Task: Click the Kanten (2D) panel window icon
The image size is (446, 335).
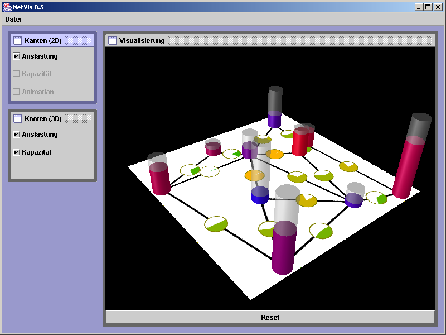Action: click(18, 40)
